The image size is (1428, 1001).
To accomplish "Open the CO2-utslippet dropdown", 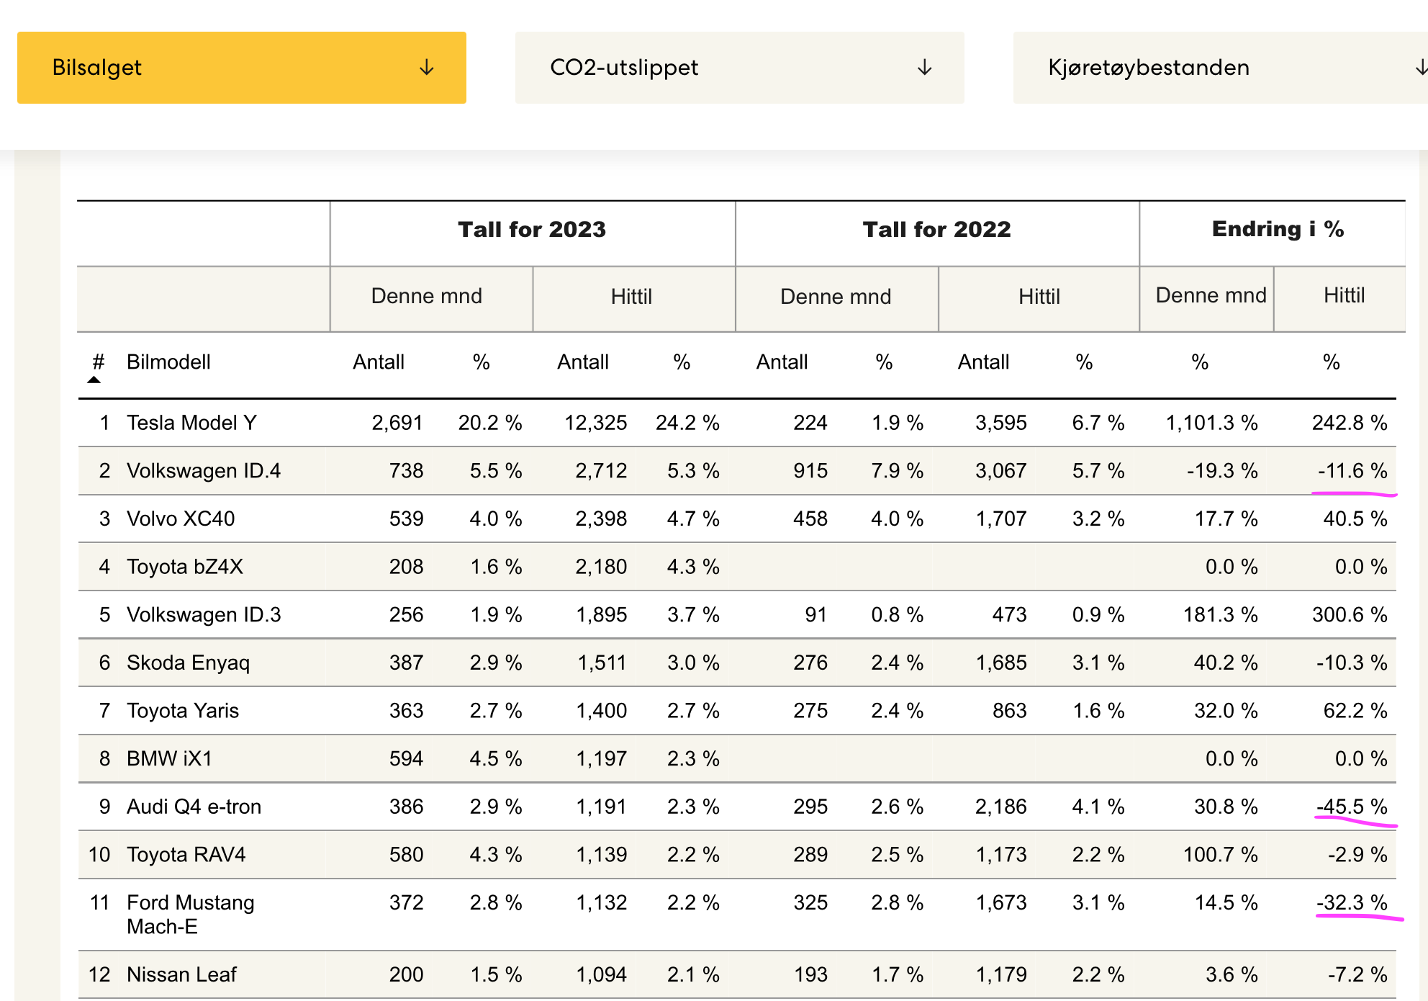I will (740, 68).
